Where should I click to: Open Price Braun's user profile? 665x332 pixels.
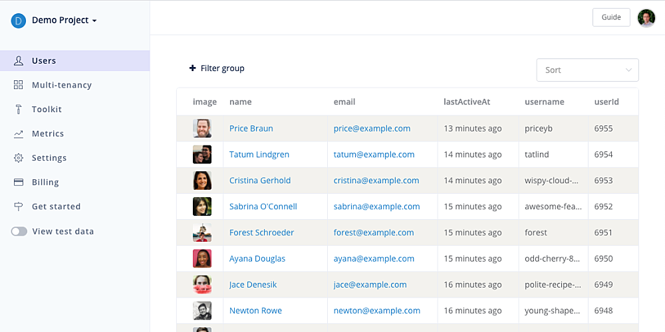[x=251, y=128]
